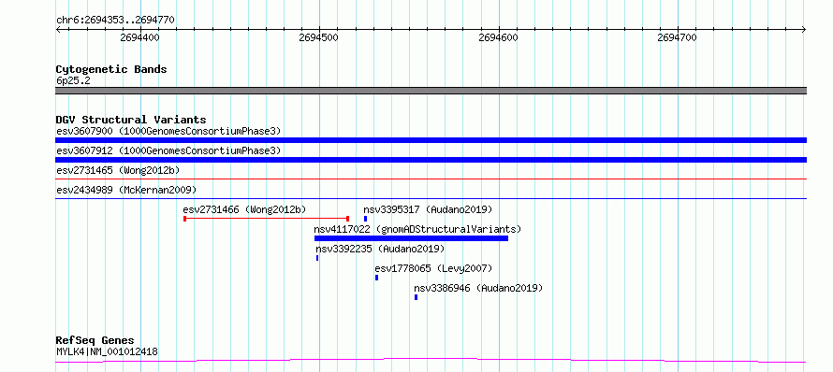Click the 2694600 ruler tick label
Viewport: 833px width, 372px height.
tap(498, 37)
